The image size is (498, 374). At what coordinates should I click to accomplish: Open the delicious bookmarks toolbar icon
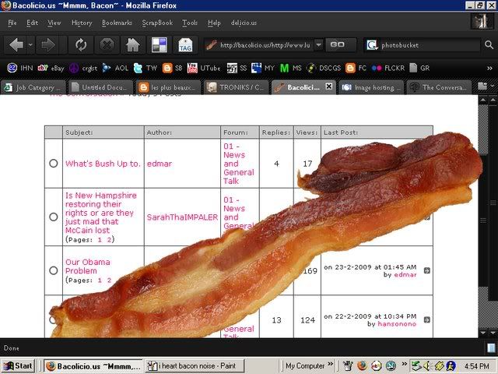[x=159, y=45]
